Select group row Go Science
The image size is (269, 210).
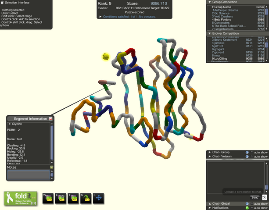pyautogui.click(x=236, y=13)
